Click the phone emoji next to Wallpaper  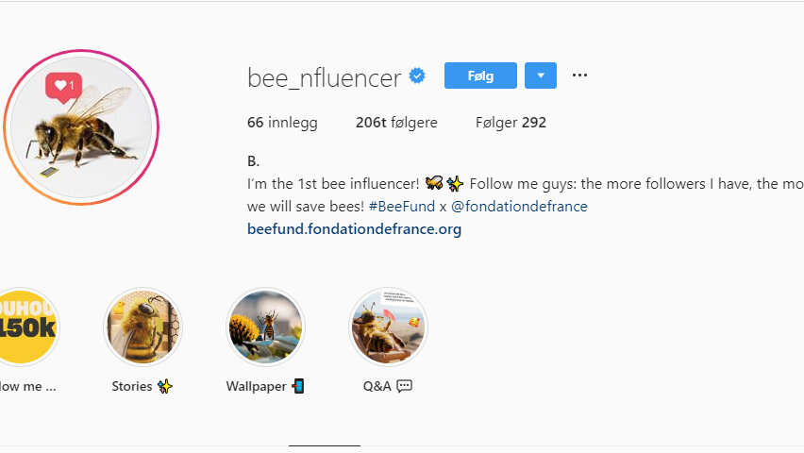(x=298, y=386)
